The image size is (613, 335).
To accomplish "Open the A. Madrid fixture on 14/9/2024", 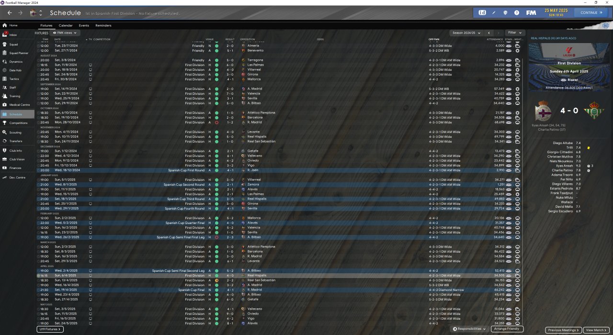I will (x=281, y=89).
